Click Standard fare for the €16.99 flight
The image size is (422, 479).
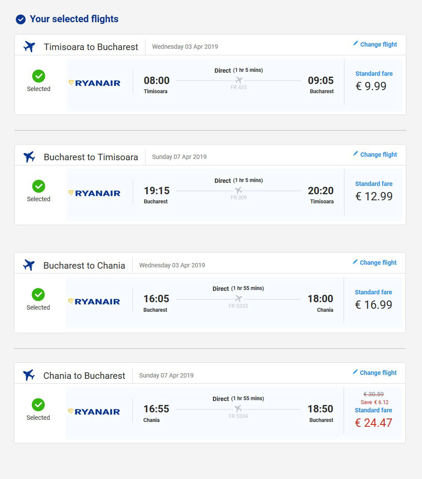[x=373, y=292]
